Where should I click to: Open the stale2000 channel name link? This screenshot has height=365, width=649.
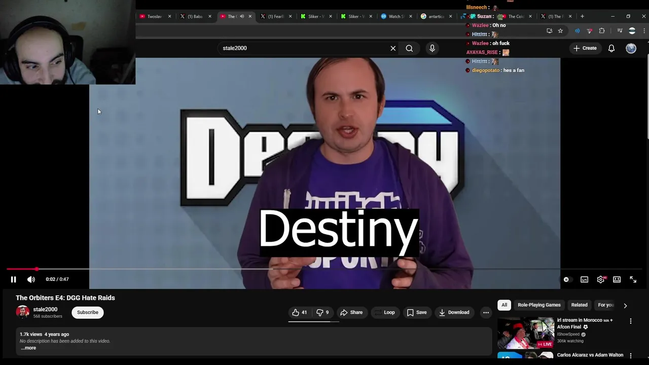tap(45, 309)
